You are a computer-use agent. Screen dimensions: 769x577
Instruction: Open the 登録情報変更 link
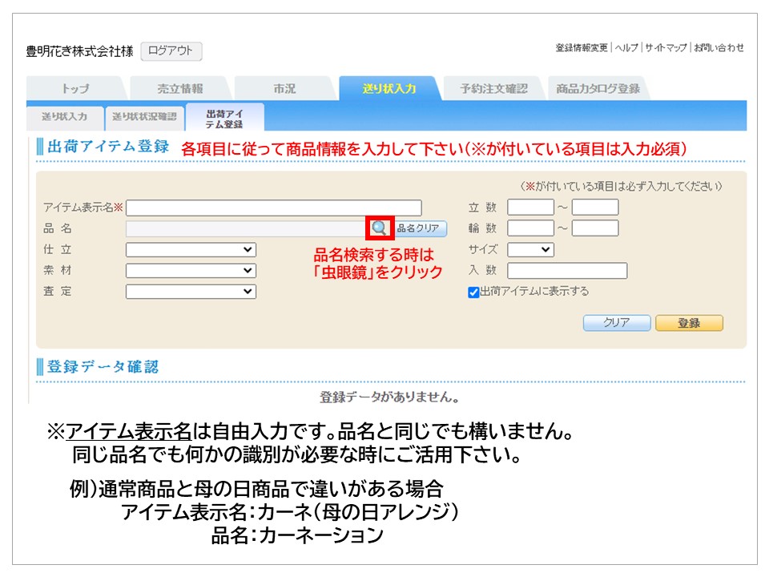pos(582,48)
